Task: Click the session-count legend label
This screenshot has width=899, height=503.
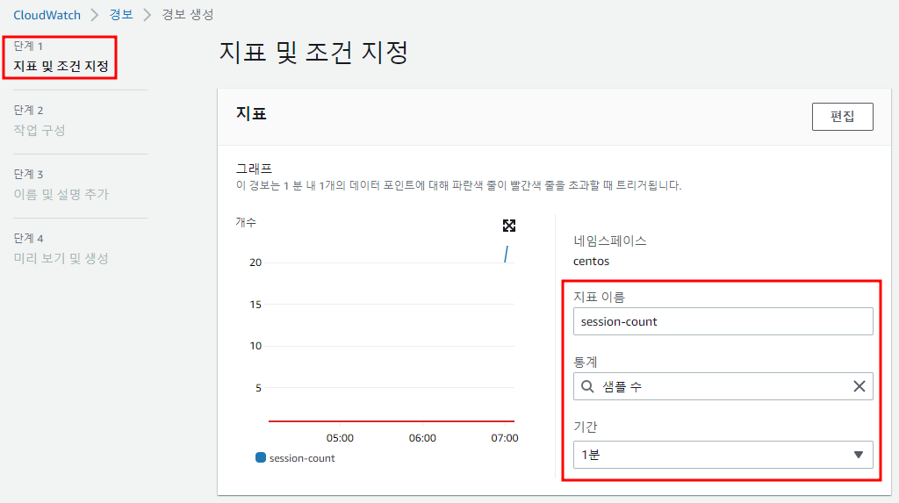Action: pyautogui.click(x=302, y=458)
